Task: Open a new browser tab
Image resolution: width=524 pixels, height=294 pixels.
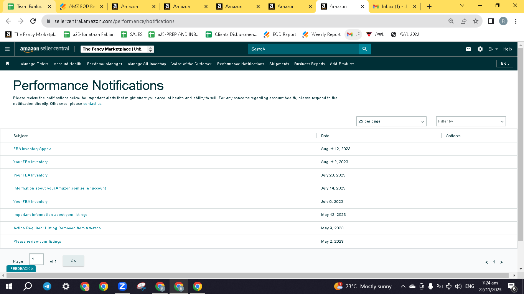Action: pyautogui.click(x=429, y=7)
